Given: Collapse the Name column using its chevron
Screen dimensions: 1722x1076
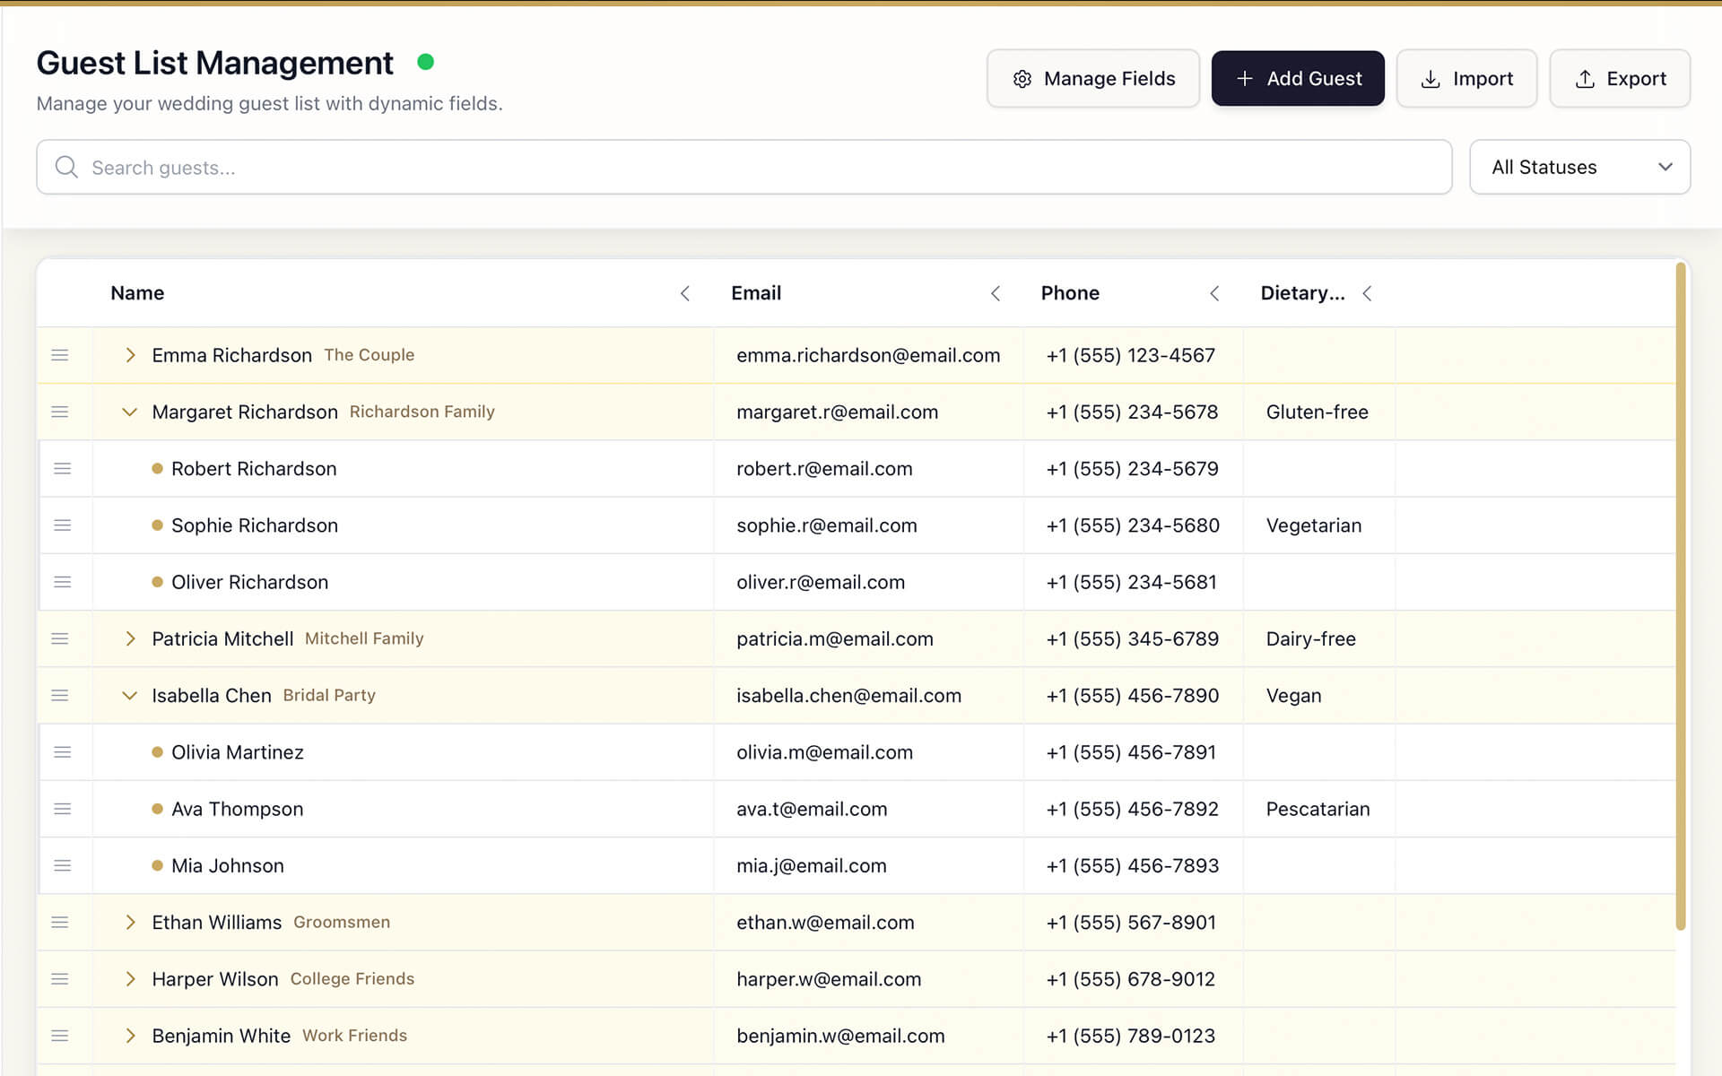Looking at the screenshot, I should (684, 293).
